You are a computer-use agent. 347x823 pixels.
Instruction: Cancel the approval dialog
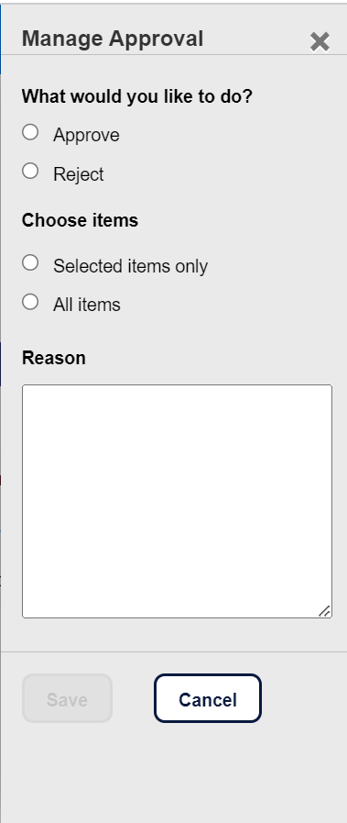(208, 698)
